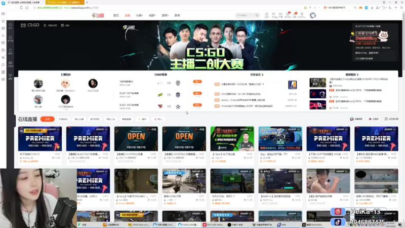Open the CS:GO 主播二创大赛 banner
The image size is (405, 228).
coord(207,46)
